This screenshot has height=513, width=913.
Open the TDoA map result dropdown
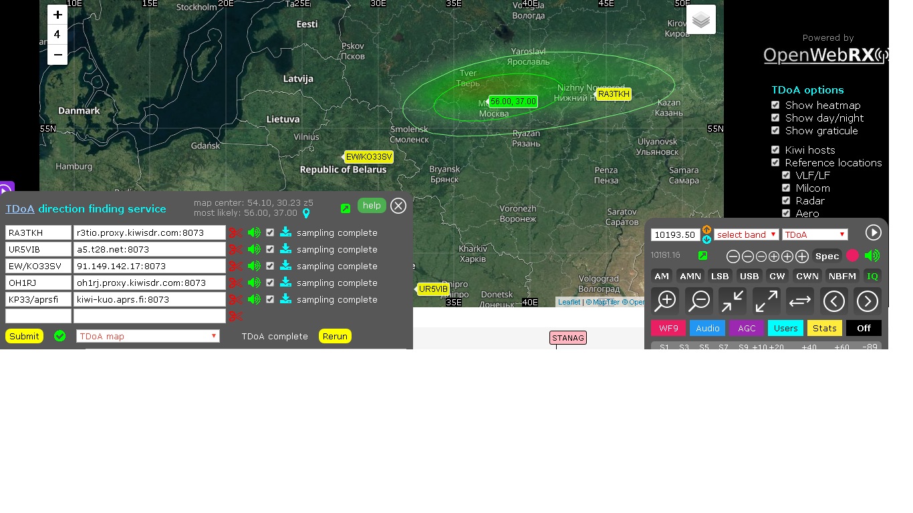(x=148, y=336)
